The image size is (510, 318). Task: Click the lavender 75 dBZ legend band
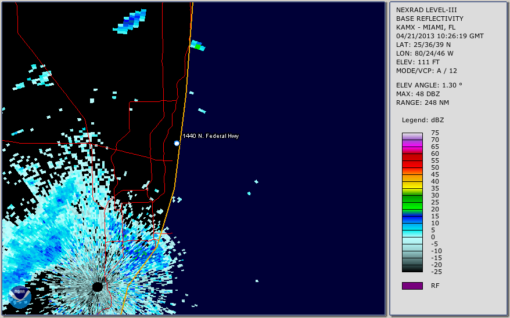click(x=412, y=136)
